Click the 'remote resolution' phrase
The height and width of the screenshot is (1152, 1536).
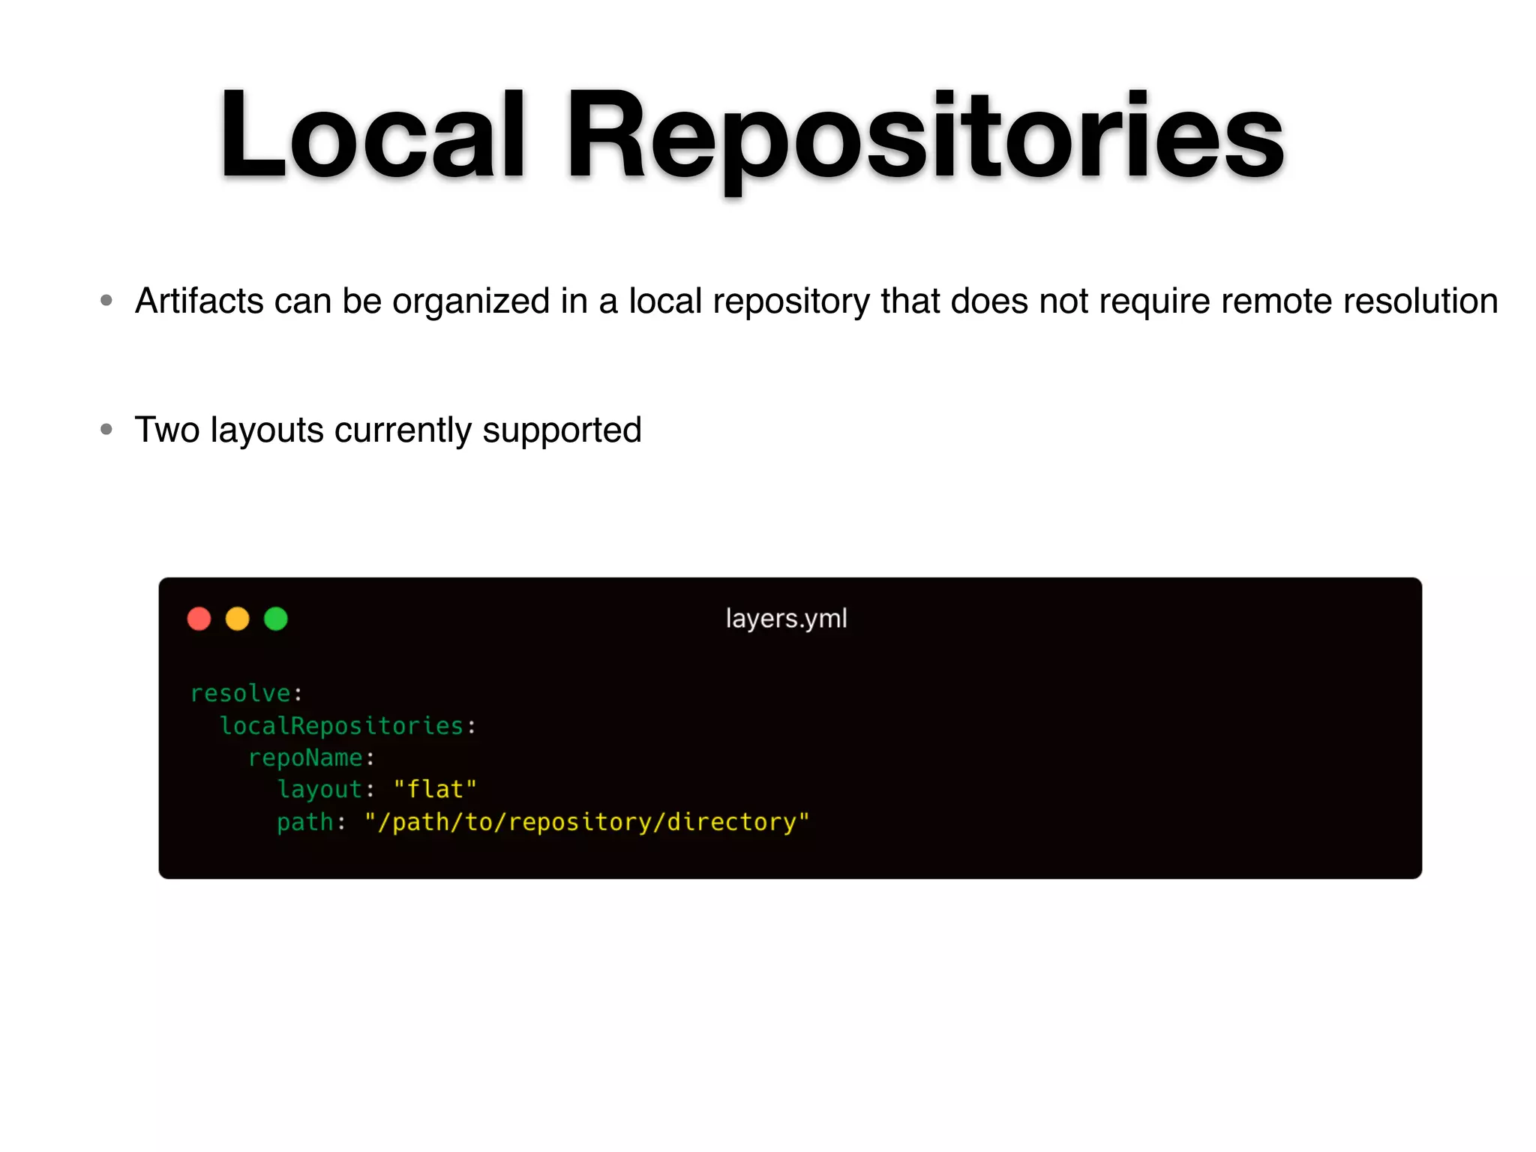1359,301
